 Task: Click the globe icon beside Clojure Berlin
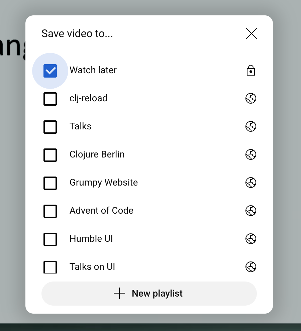tap(251, 154)
